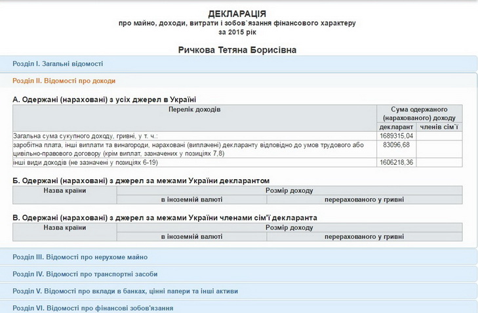Screen dimensions: 478x313
Task: Click the total income value 1689315,04
Action: tap(396, 136)
